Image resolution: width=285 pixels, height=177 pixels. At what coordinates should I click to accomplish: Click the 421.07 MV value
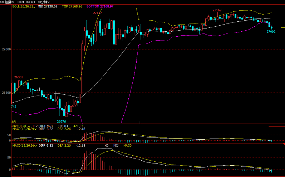pos(78,126)
